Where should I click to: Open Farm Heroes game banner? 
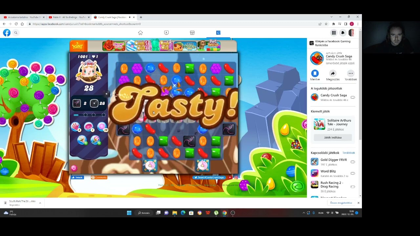coord(185,46)
